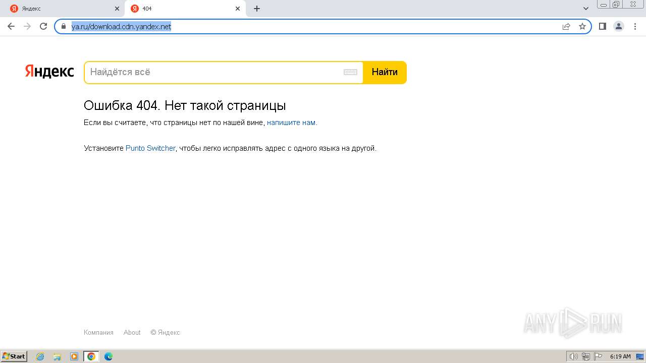Viewport: 646px width, 363px height.
Task: Open File Explorer from the taskbar
Action: click(x=57, y=356)
